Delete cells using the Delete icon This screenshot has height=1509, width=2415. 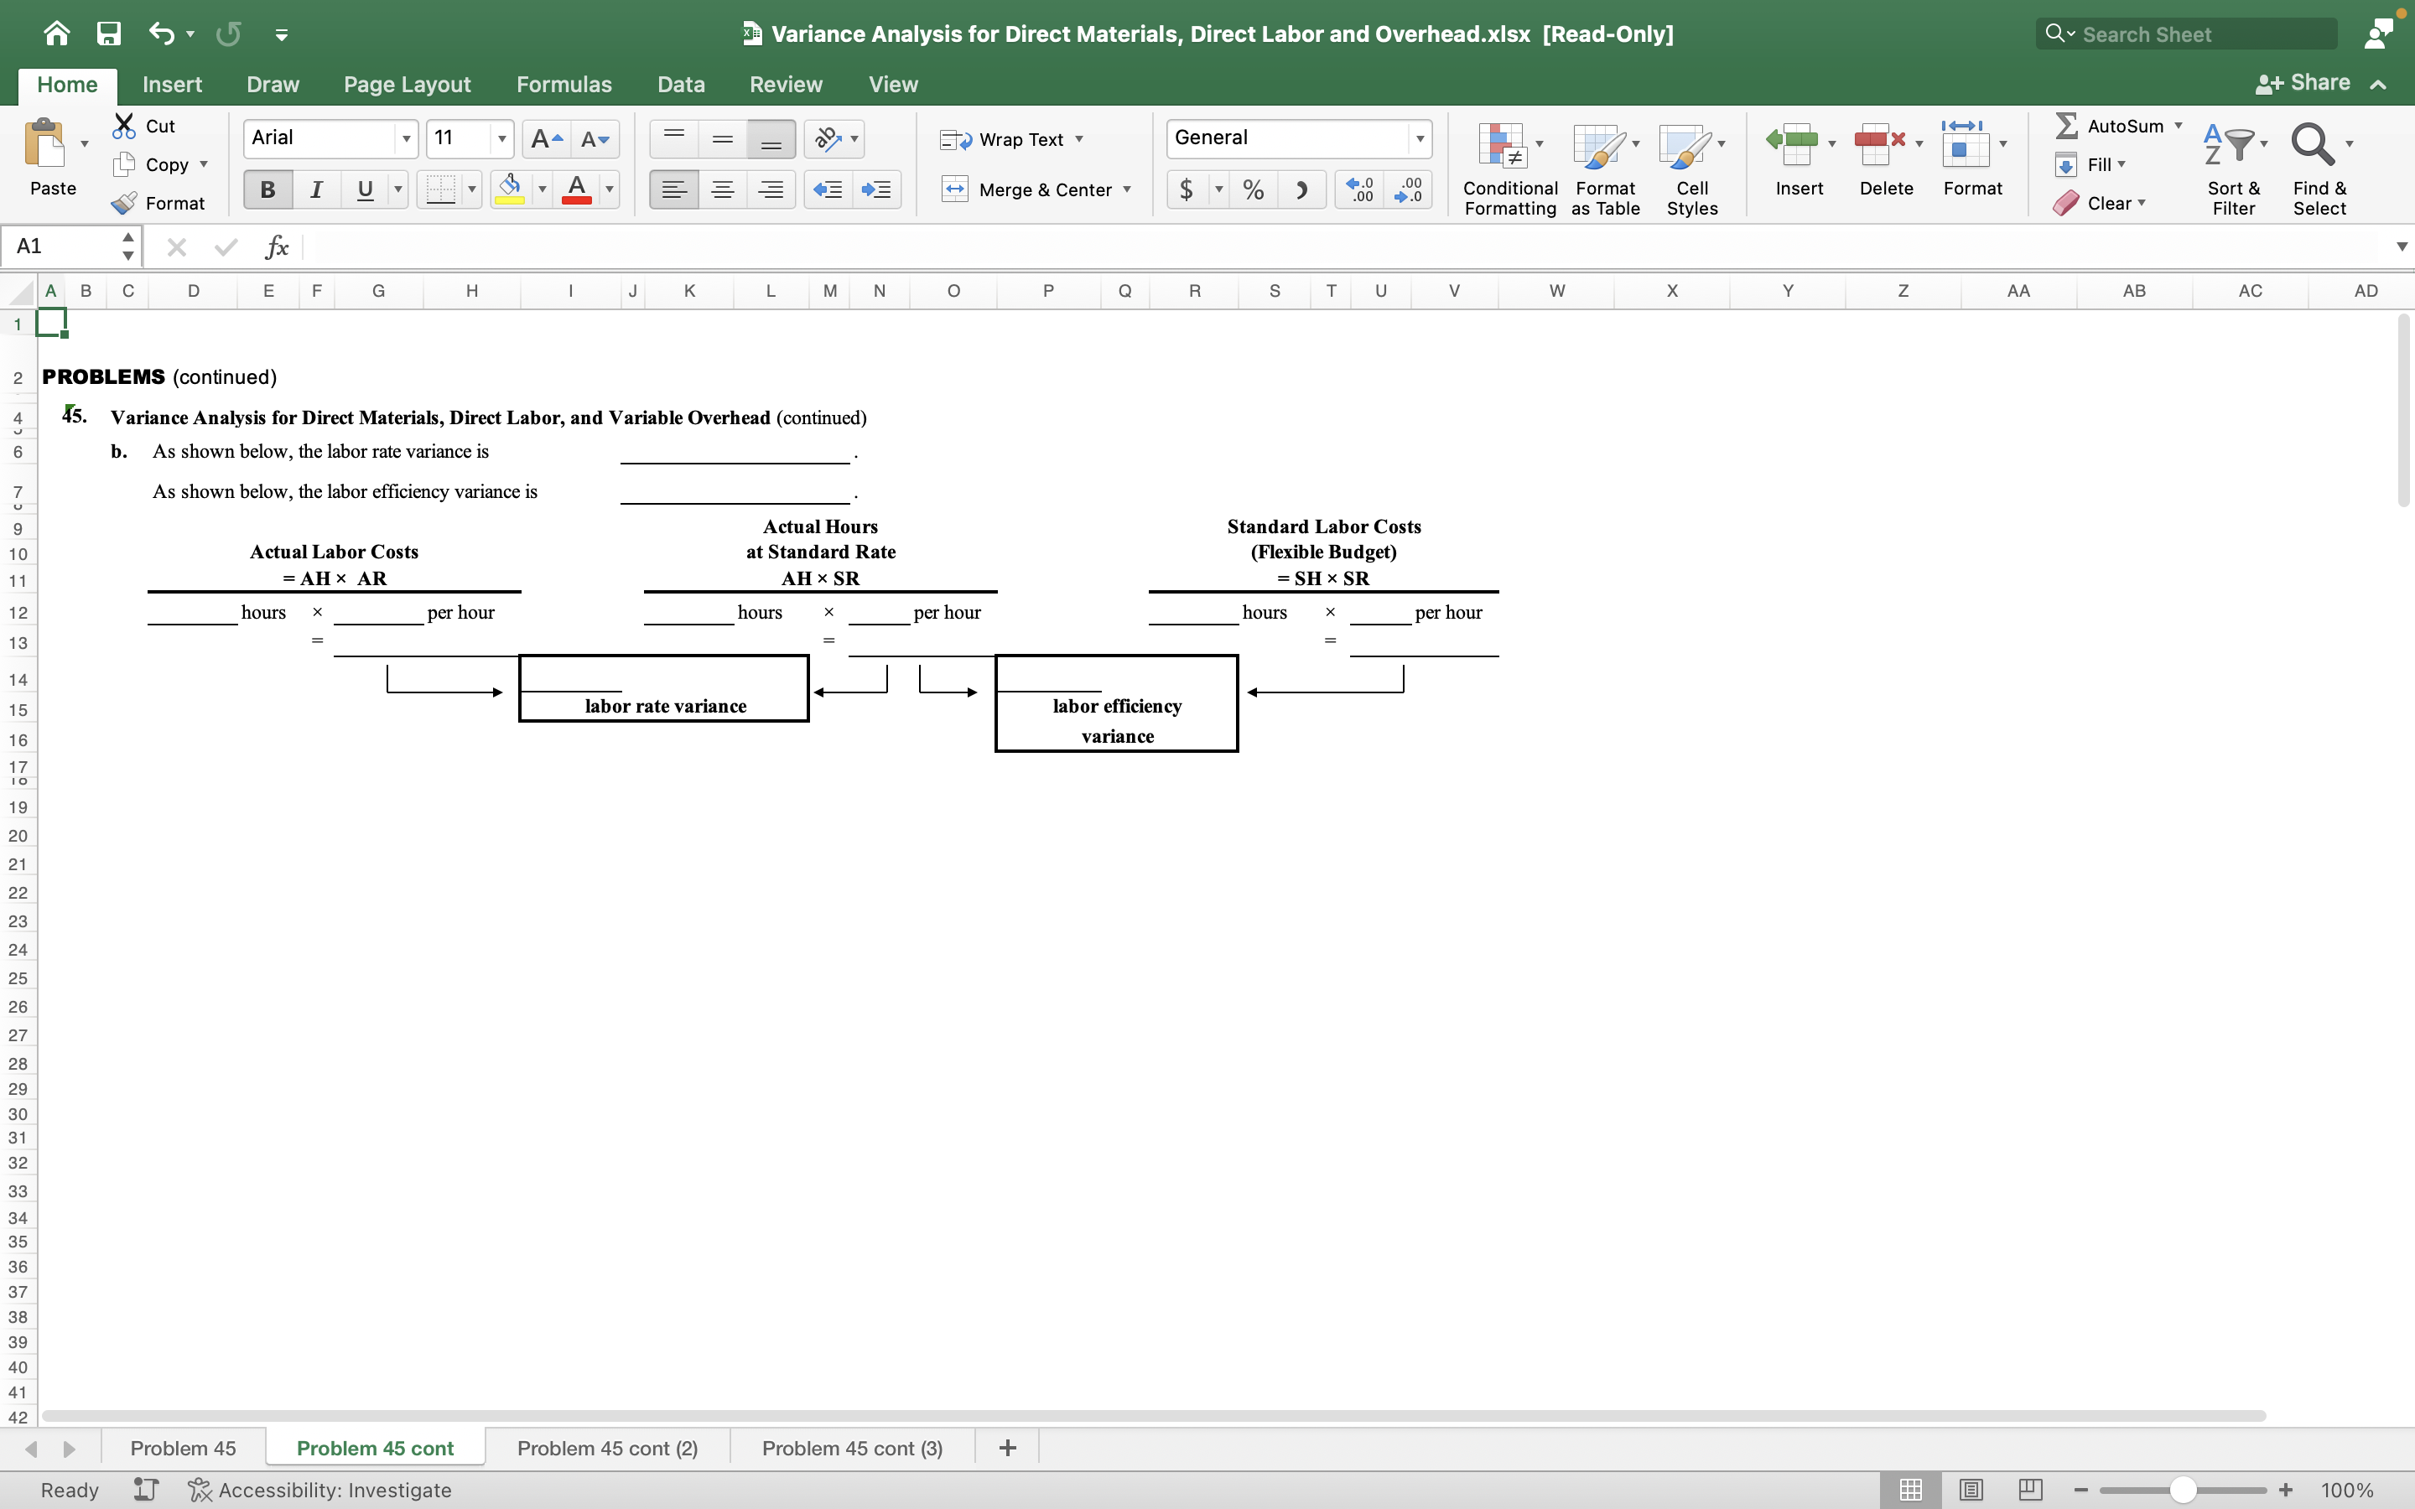tap(1880, 145)
